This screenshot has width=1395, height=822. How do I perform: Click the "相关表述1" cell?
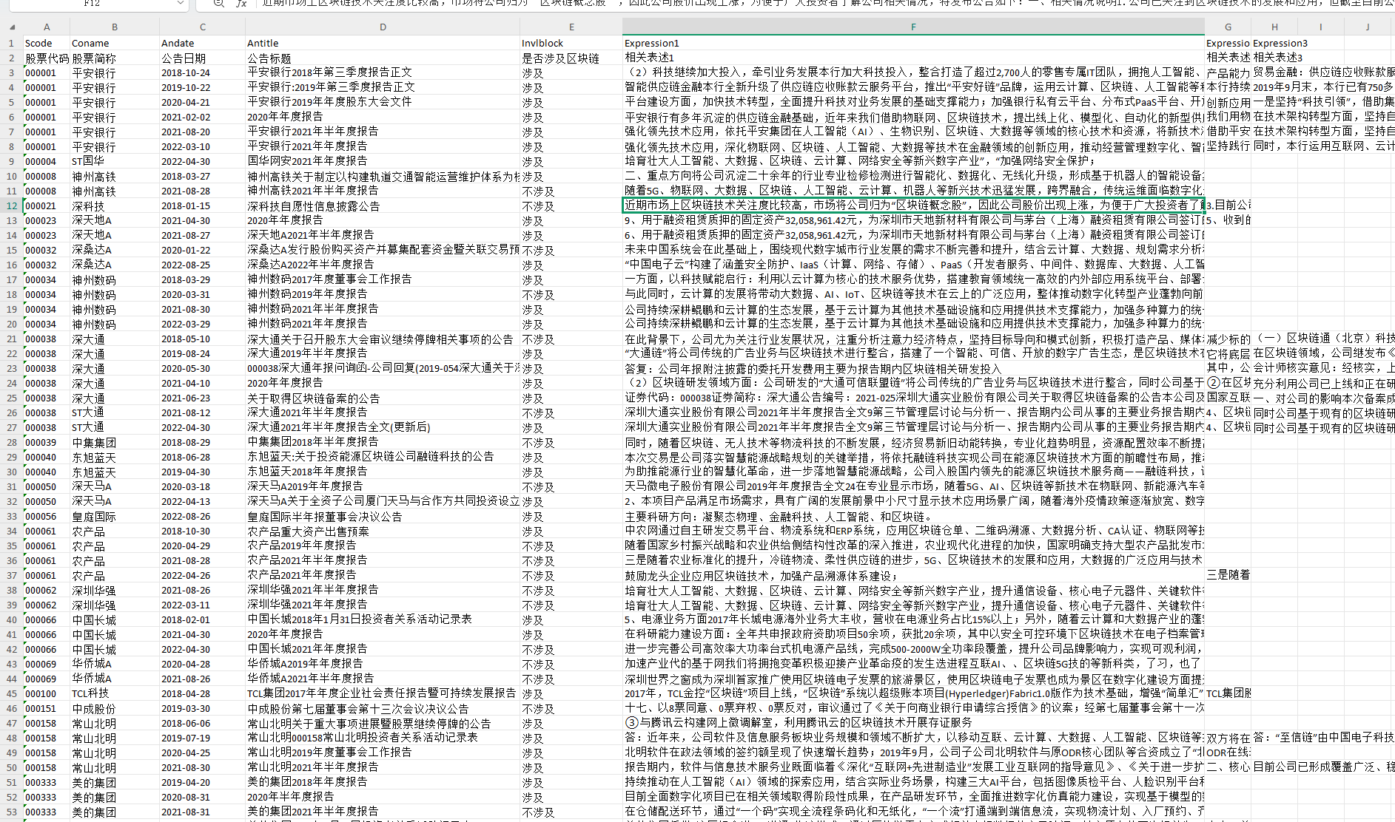point(913,58)
